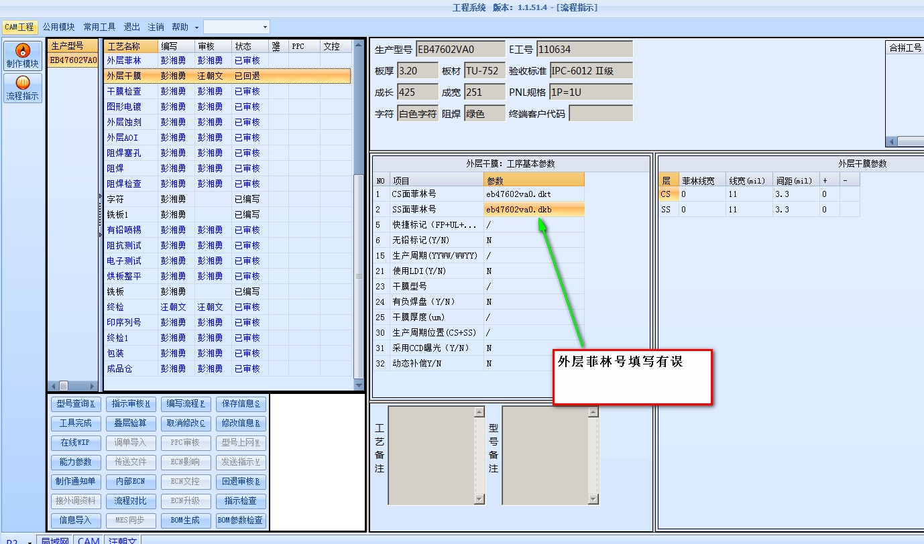This screenshot has height=544, width=924.
Task: Click the 型号备注 scrollbar up arrow
Action: 593,412
